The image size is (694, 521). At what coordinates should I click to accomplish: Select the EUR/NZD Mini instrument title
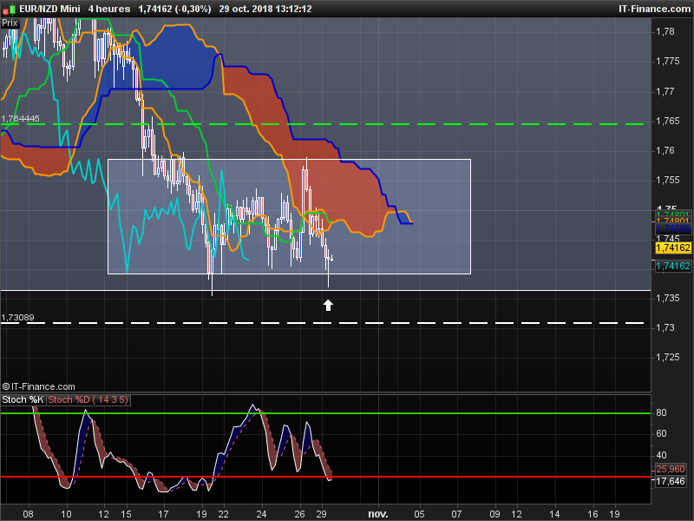pos(50,9)
